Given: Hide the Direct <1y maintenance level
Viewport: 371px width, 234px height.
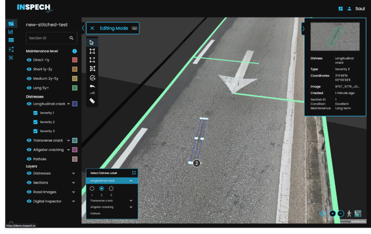Looking at the screenshot, I should tap(29, 60).
